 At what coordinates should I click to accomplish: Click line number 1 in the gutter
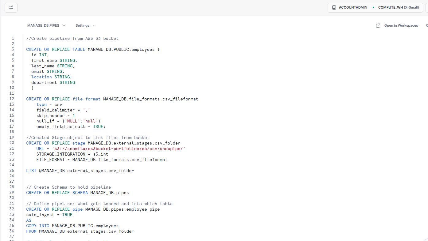13,38
